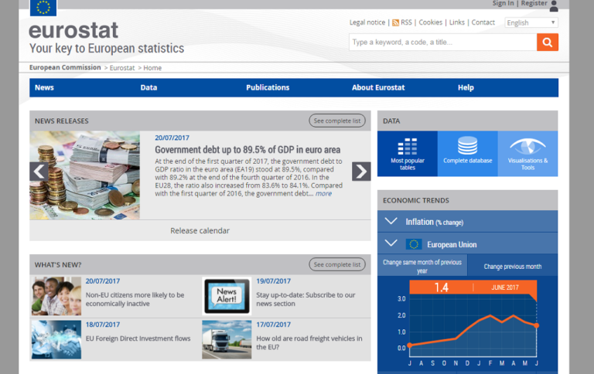Click the EU flag logo
594x374 pixels.
coord(43,8)
